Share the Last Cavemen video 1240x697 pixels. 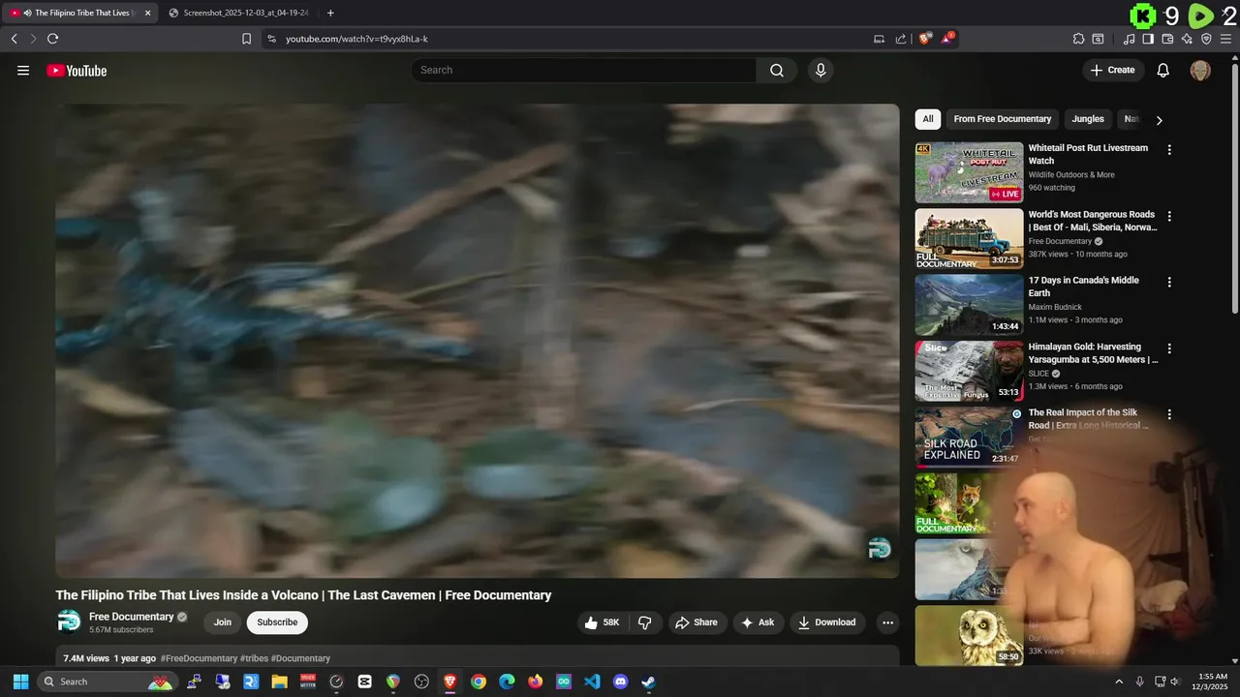(697, 622)
